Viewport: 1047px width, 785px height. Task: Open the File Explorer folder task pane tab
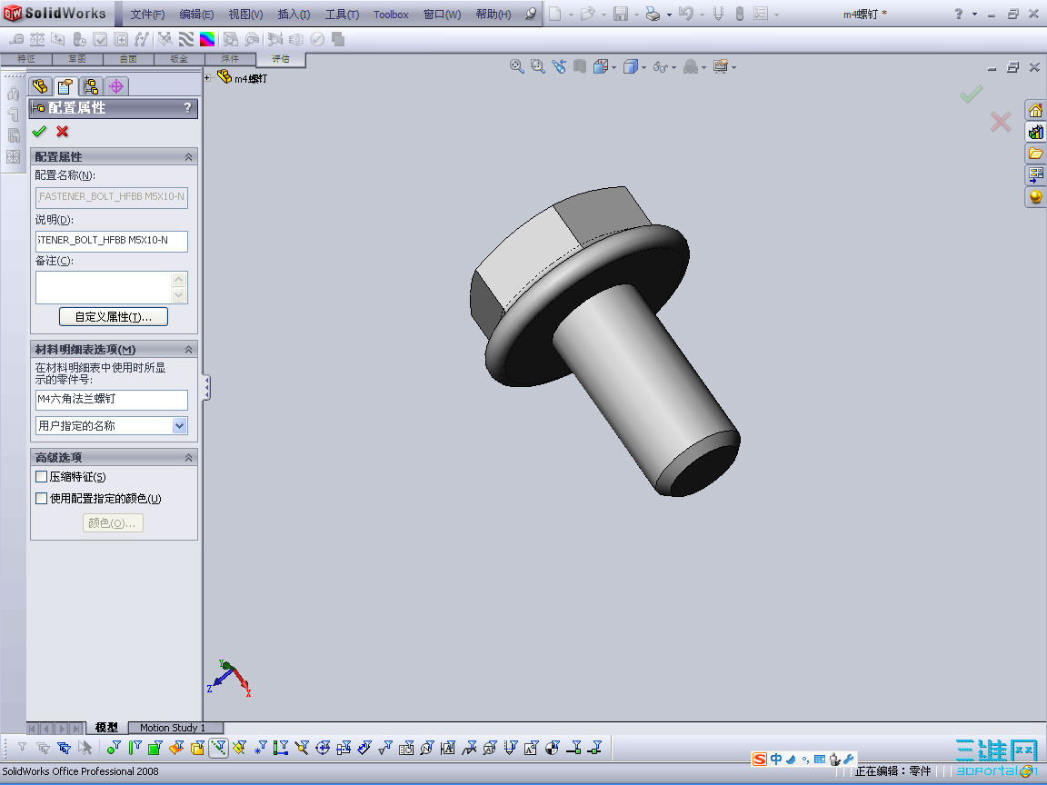(1035, 154)
